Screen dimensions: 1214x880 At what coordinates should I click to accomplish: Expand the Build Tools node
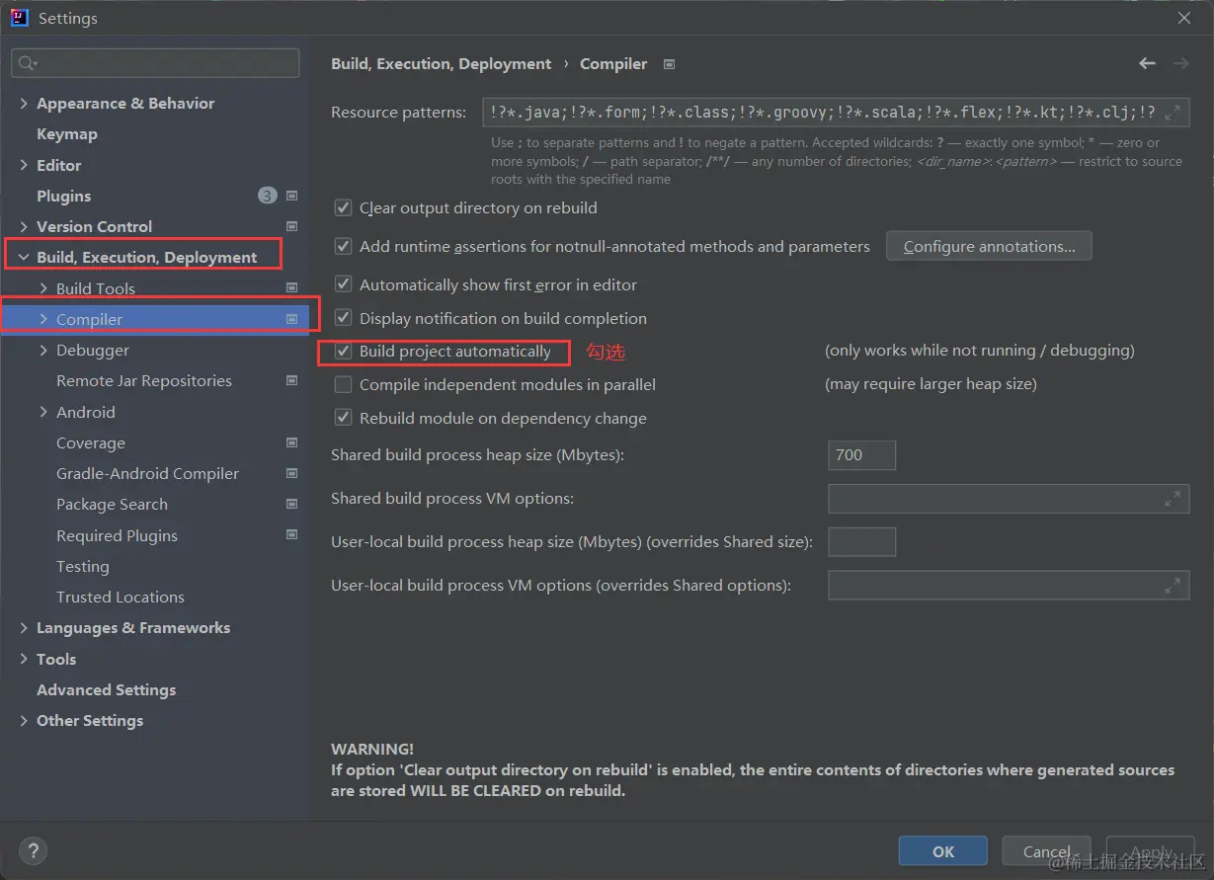pos(43,288)
